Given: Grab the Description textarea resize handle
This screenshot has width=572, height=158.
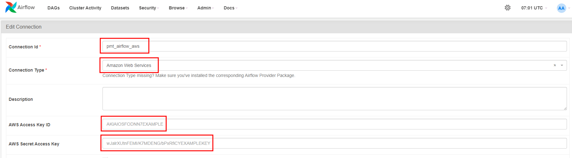Looking at the screenshot, I should click(x=565, y=108).
